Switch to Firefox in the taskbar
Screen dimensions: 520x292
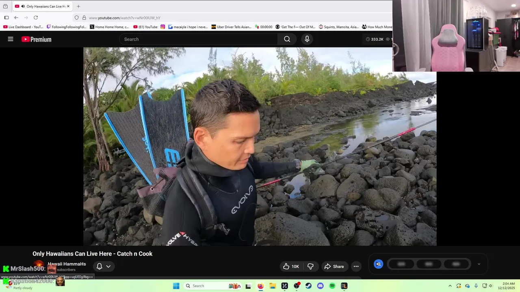(260, 286)
